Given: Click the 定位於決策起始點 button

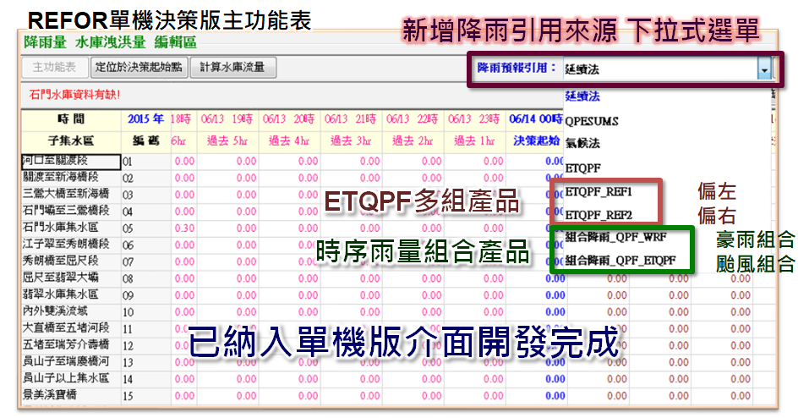Looking at the screenshot, I should point(139,67).
